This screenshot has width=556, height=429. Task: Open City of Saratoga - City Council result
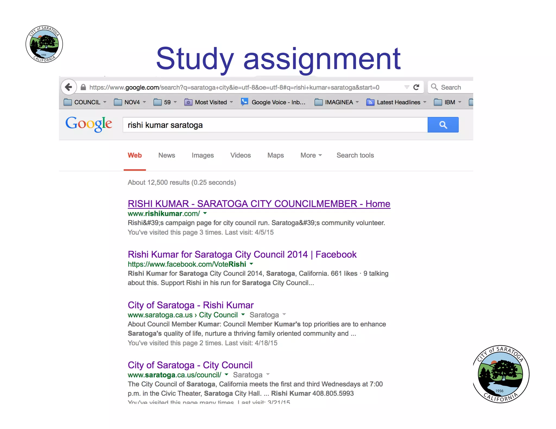[190, 365]
